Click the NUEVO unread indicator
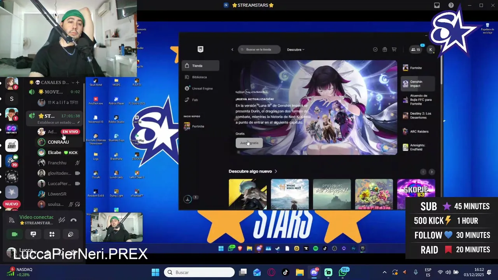Screen dimensions: 498x280 point(12,204)
